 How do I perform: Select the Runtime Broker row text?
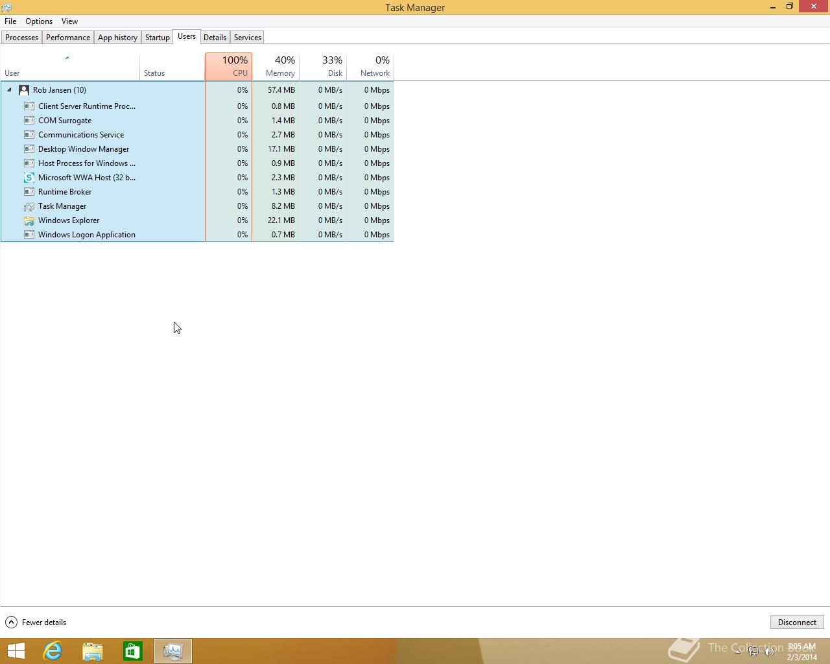pos(65,192)
